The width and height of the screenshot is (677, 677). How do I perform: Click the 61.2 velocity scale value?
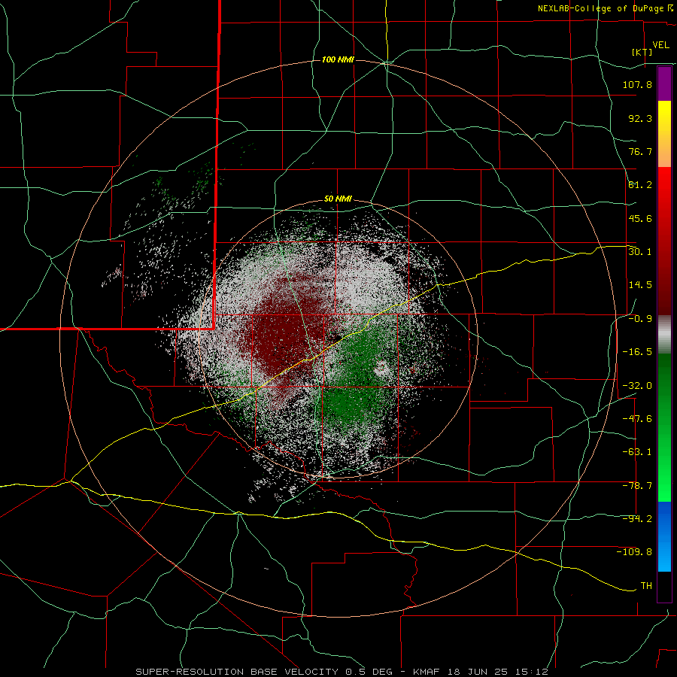640,185
